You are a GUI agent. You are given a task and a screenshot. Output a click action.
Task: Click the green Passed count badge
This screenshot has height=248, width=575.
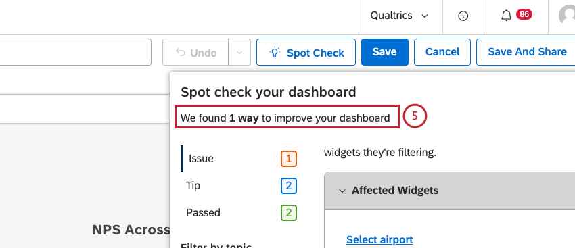pos(289,213)
